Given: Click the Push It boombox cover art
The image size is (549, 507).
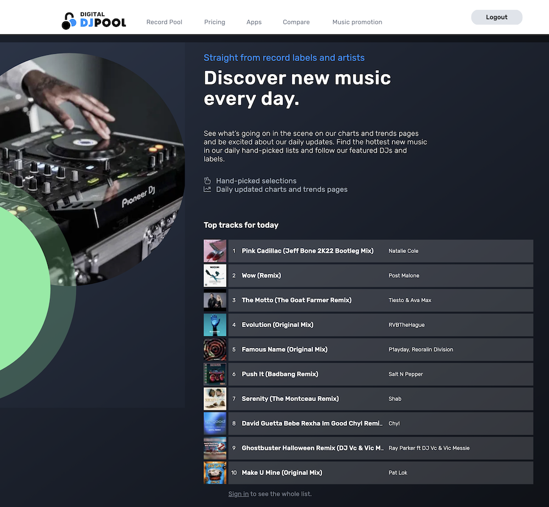Looking at the screenshot, I should pos(215,374).
